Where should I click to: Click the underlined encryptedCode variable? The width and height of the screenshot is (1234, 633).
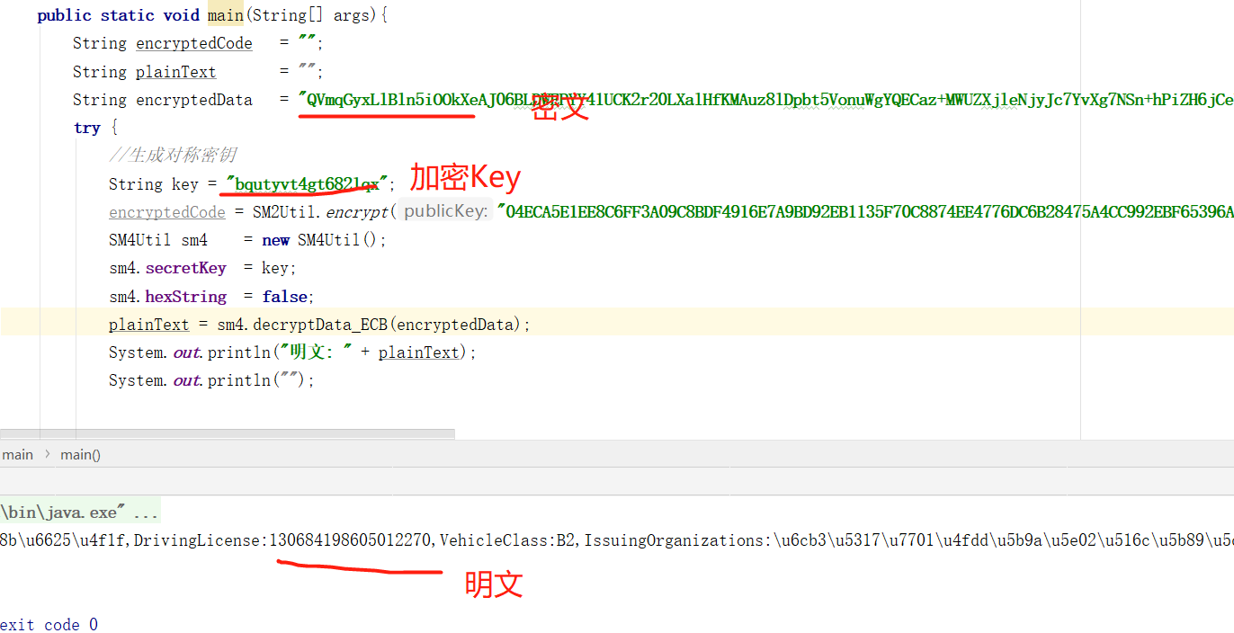click(194, 43)
